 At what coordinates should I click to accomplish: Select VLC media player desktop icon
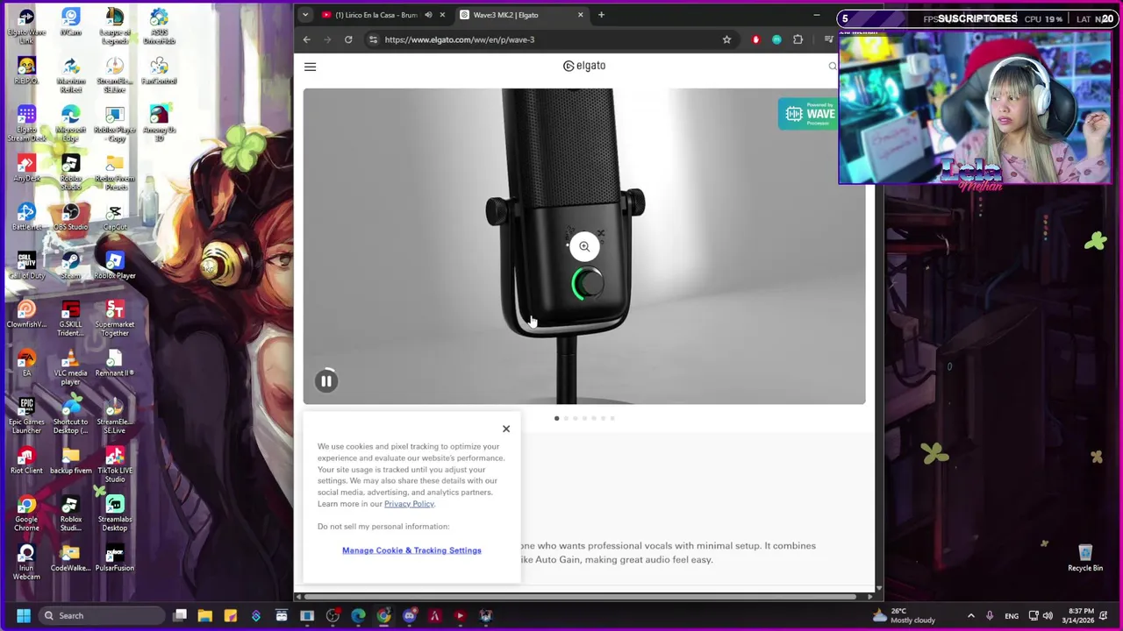coord(71,367)
